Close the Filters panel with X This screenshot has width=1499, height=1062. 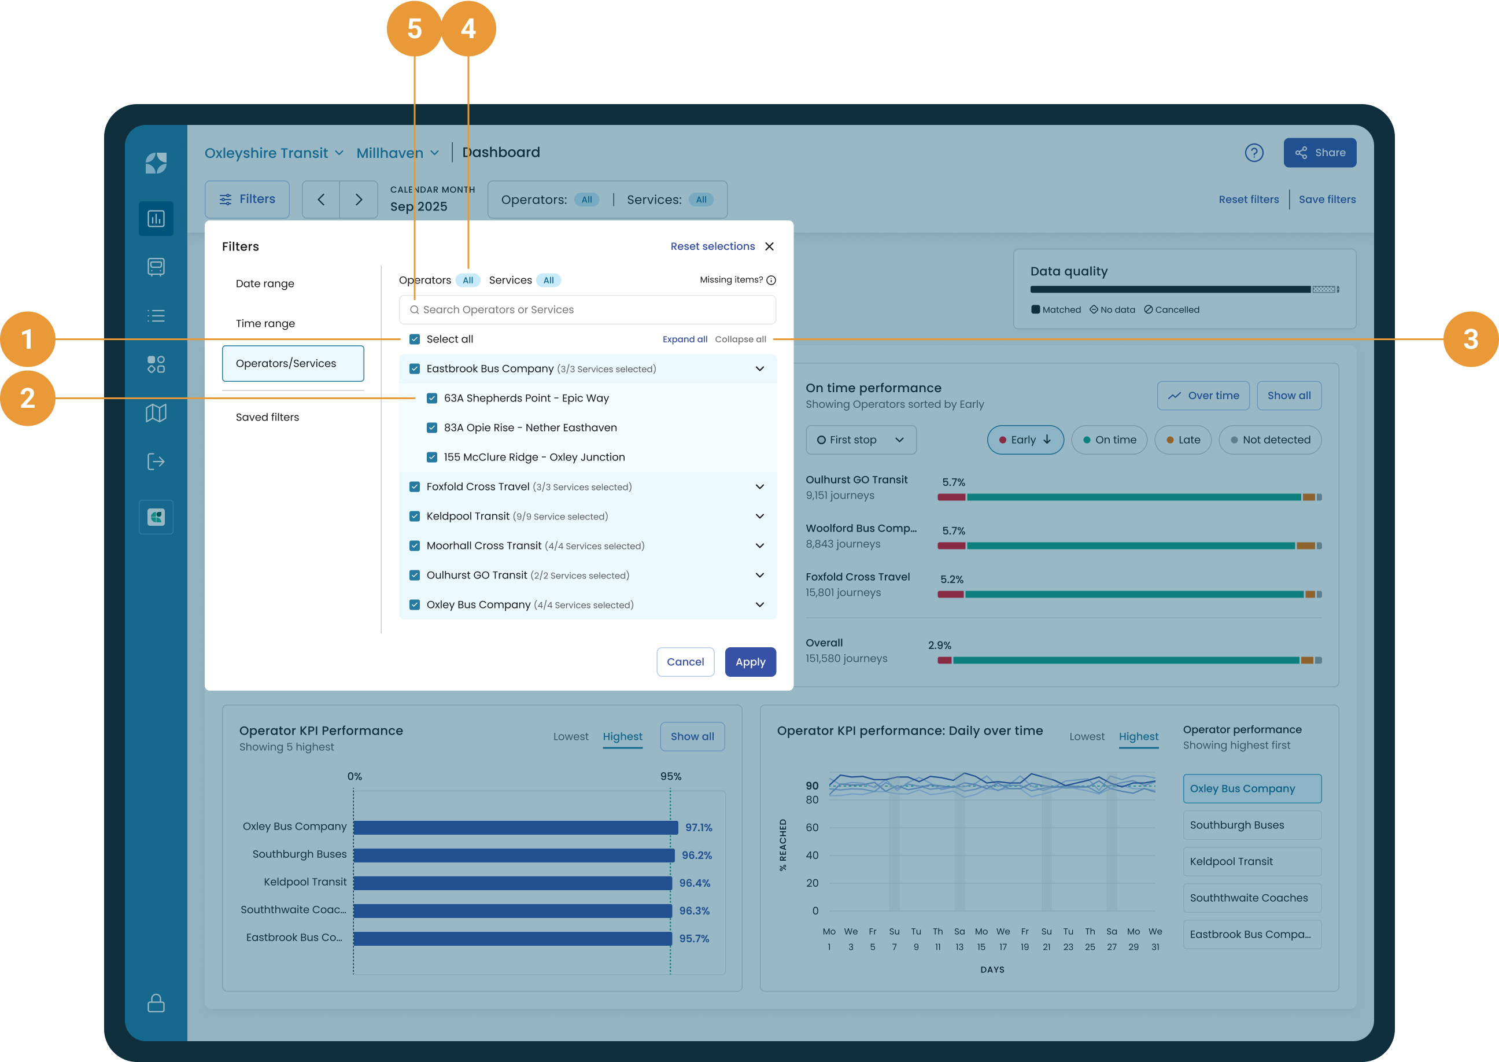769,246
